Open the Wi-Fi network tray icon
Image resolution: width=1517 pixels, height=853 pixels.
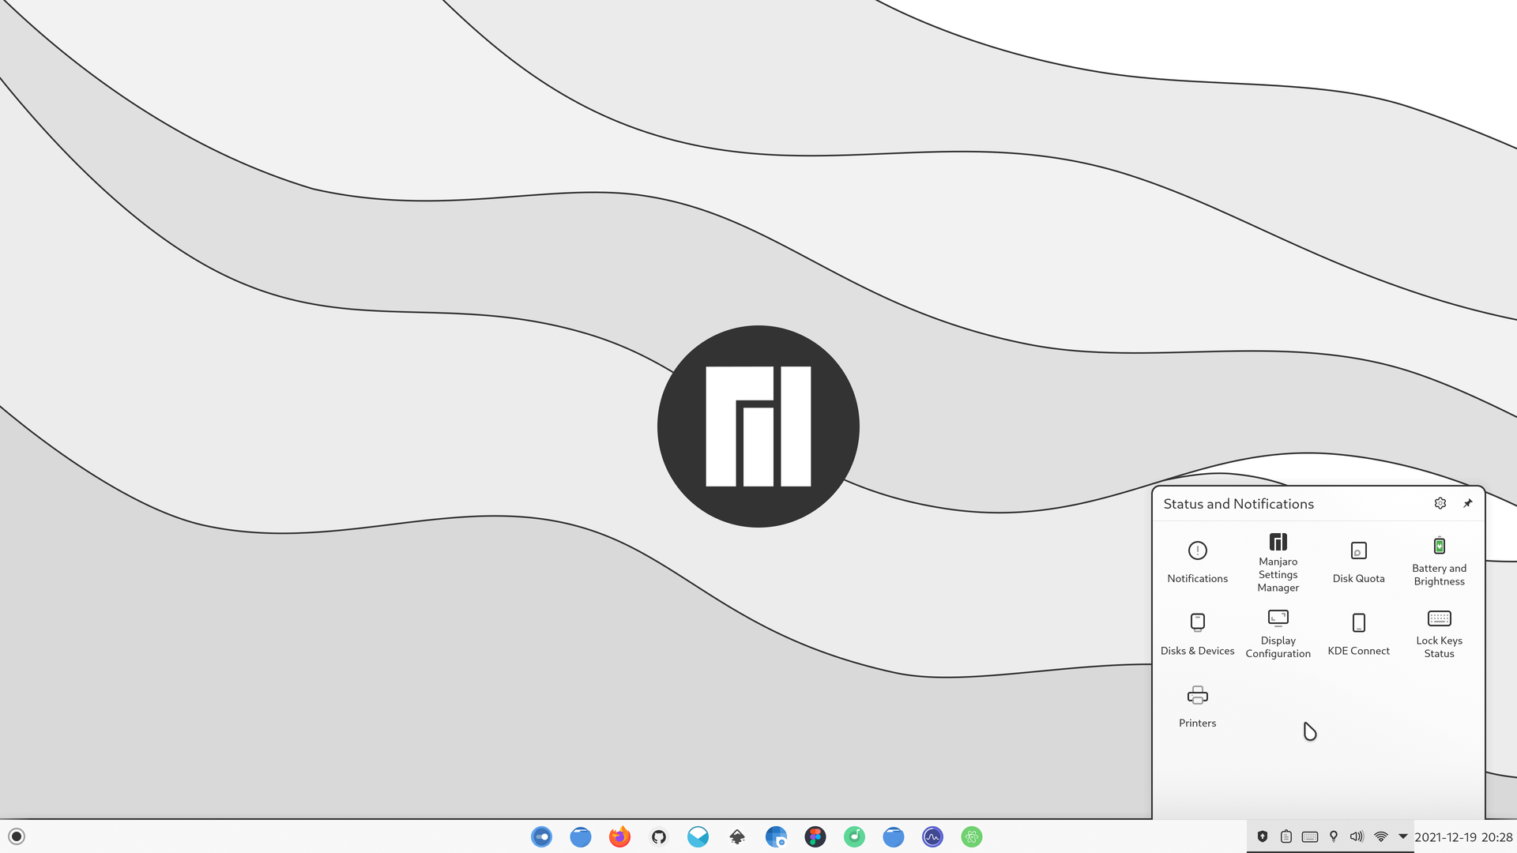1380,836
